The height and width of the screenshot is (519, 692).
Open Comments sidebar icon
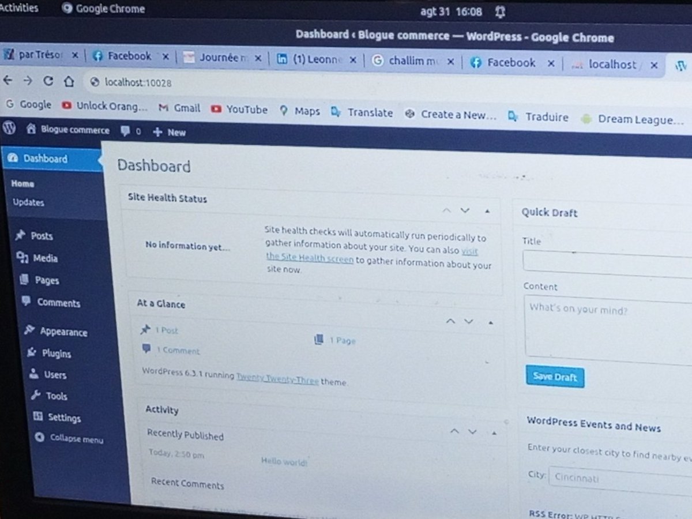26,300
